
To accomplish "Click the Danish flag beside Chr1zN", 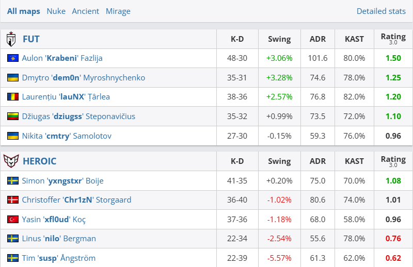I will coord(12,200).
